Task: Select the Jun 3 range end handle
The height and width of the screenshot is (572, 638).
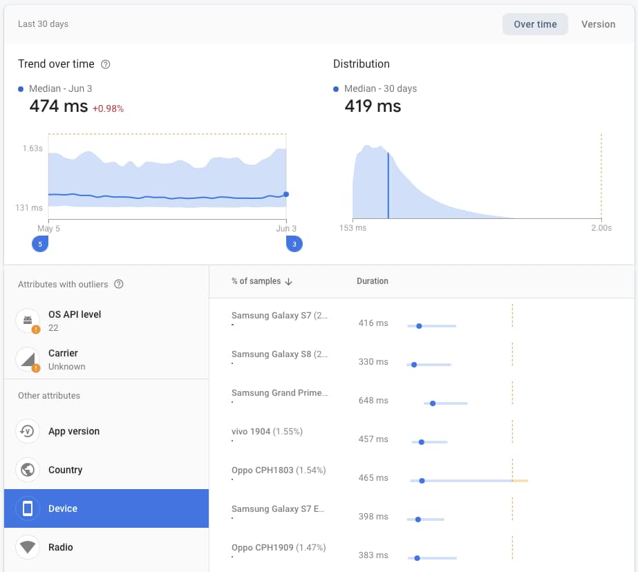Action: tap(294, 244)
